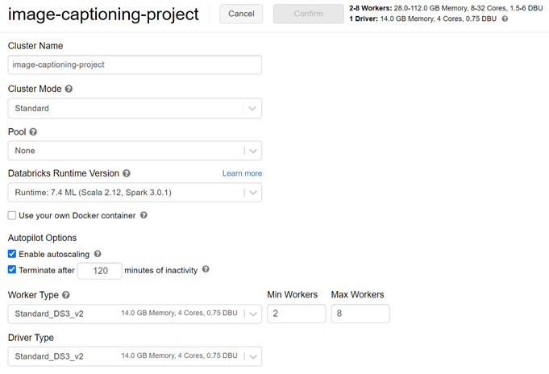Enable Use your own Docker container
This screenshot has height=374, width=549.
coord(12,216)
